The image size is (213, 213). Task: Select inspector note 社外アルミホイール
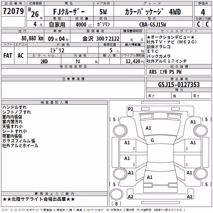(20, 146)
